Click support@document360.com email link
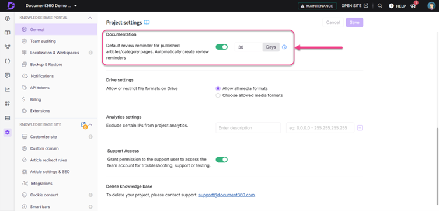The height and width of the screenshot is (211, 439). (x=227, y=195)
